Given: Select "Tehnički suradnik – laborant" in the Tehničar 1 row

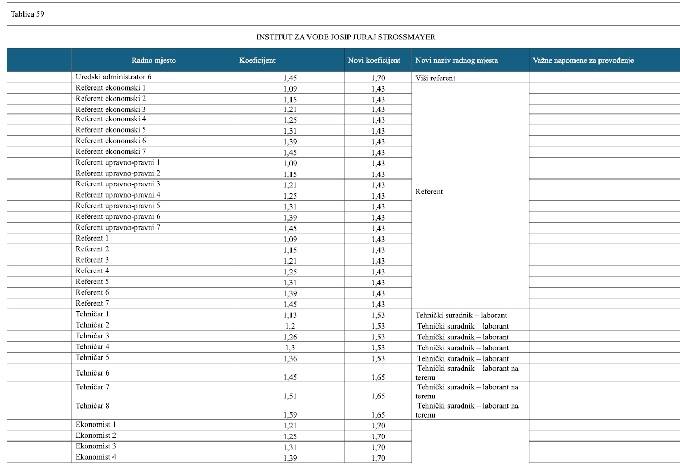Looking at the screenshot, I should click(x=461, y=315).
